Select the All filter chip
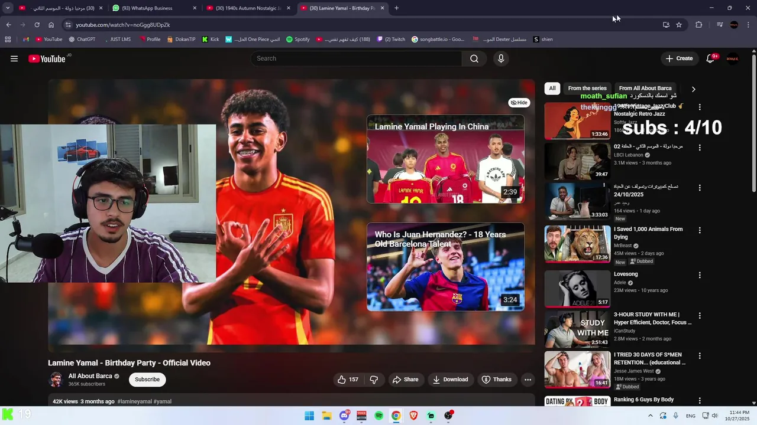Viewport: 757px width, 425px height. click(552, 89)
